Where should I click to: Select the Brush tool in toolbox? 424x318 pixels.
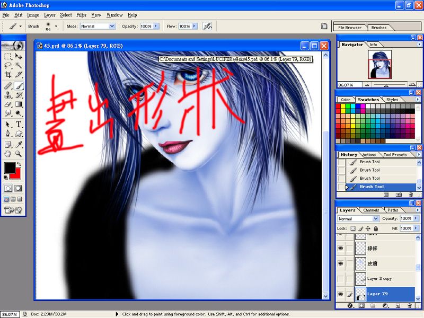(x=19, y=86)
